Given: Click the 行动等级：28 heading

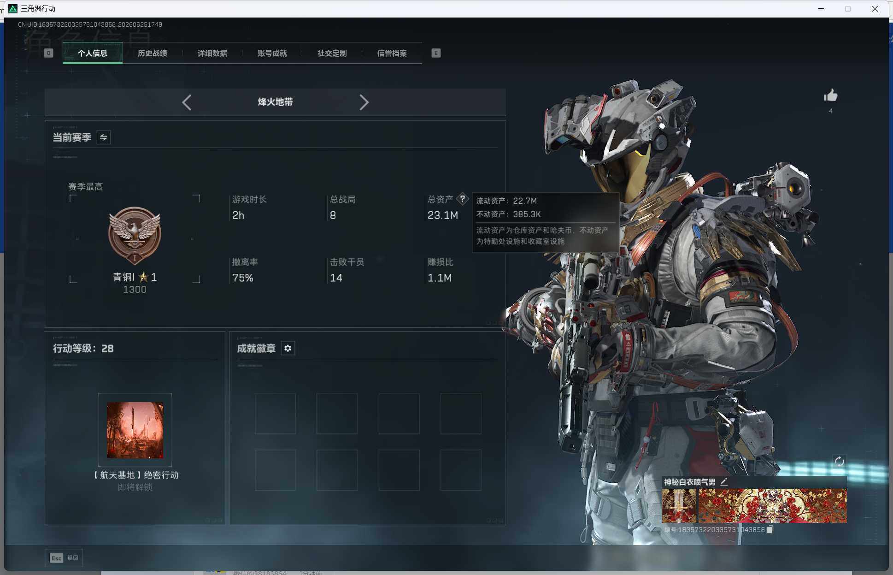Looking at the screenshot, I should click(83, 349).
